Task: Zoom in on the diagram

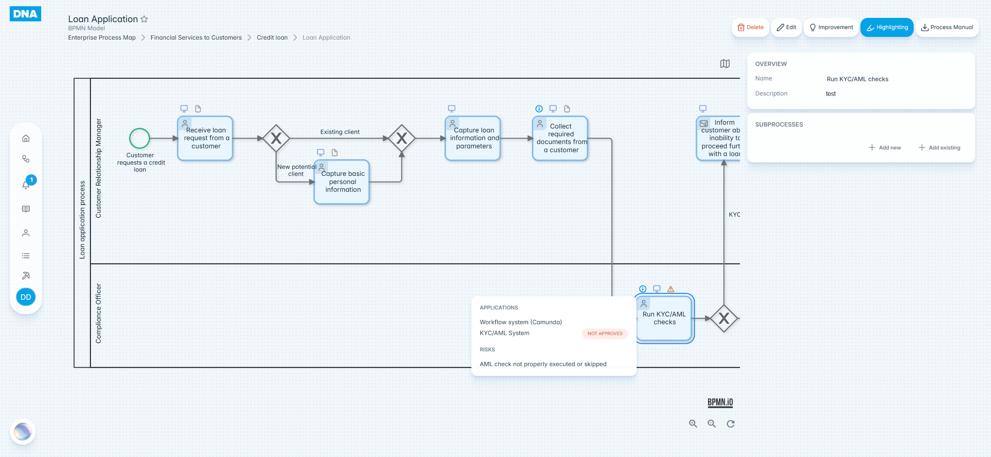Action: click(693, 424)
